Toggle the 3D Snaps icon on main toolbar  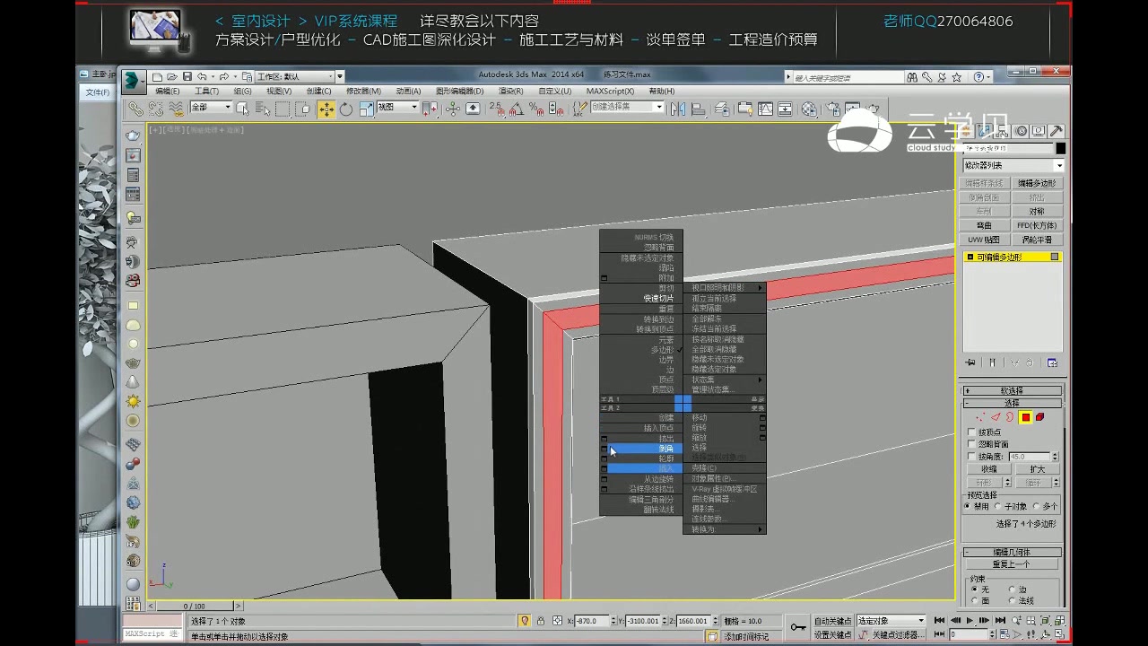tap(496, 109)
